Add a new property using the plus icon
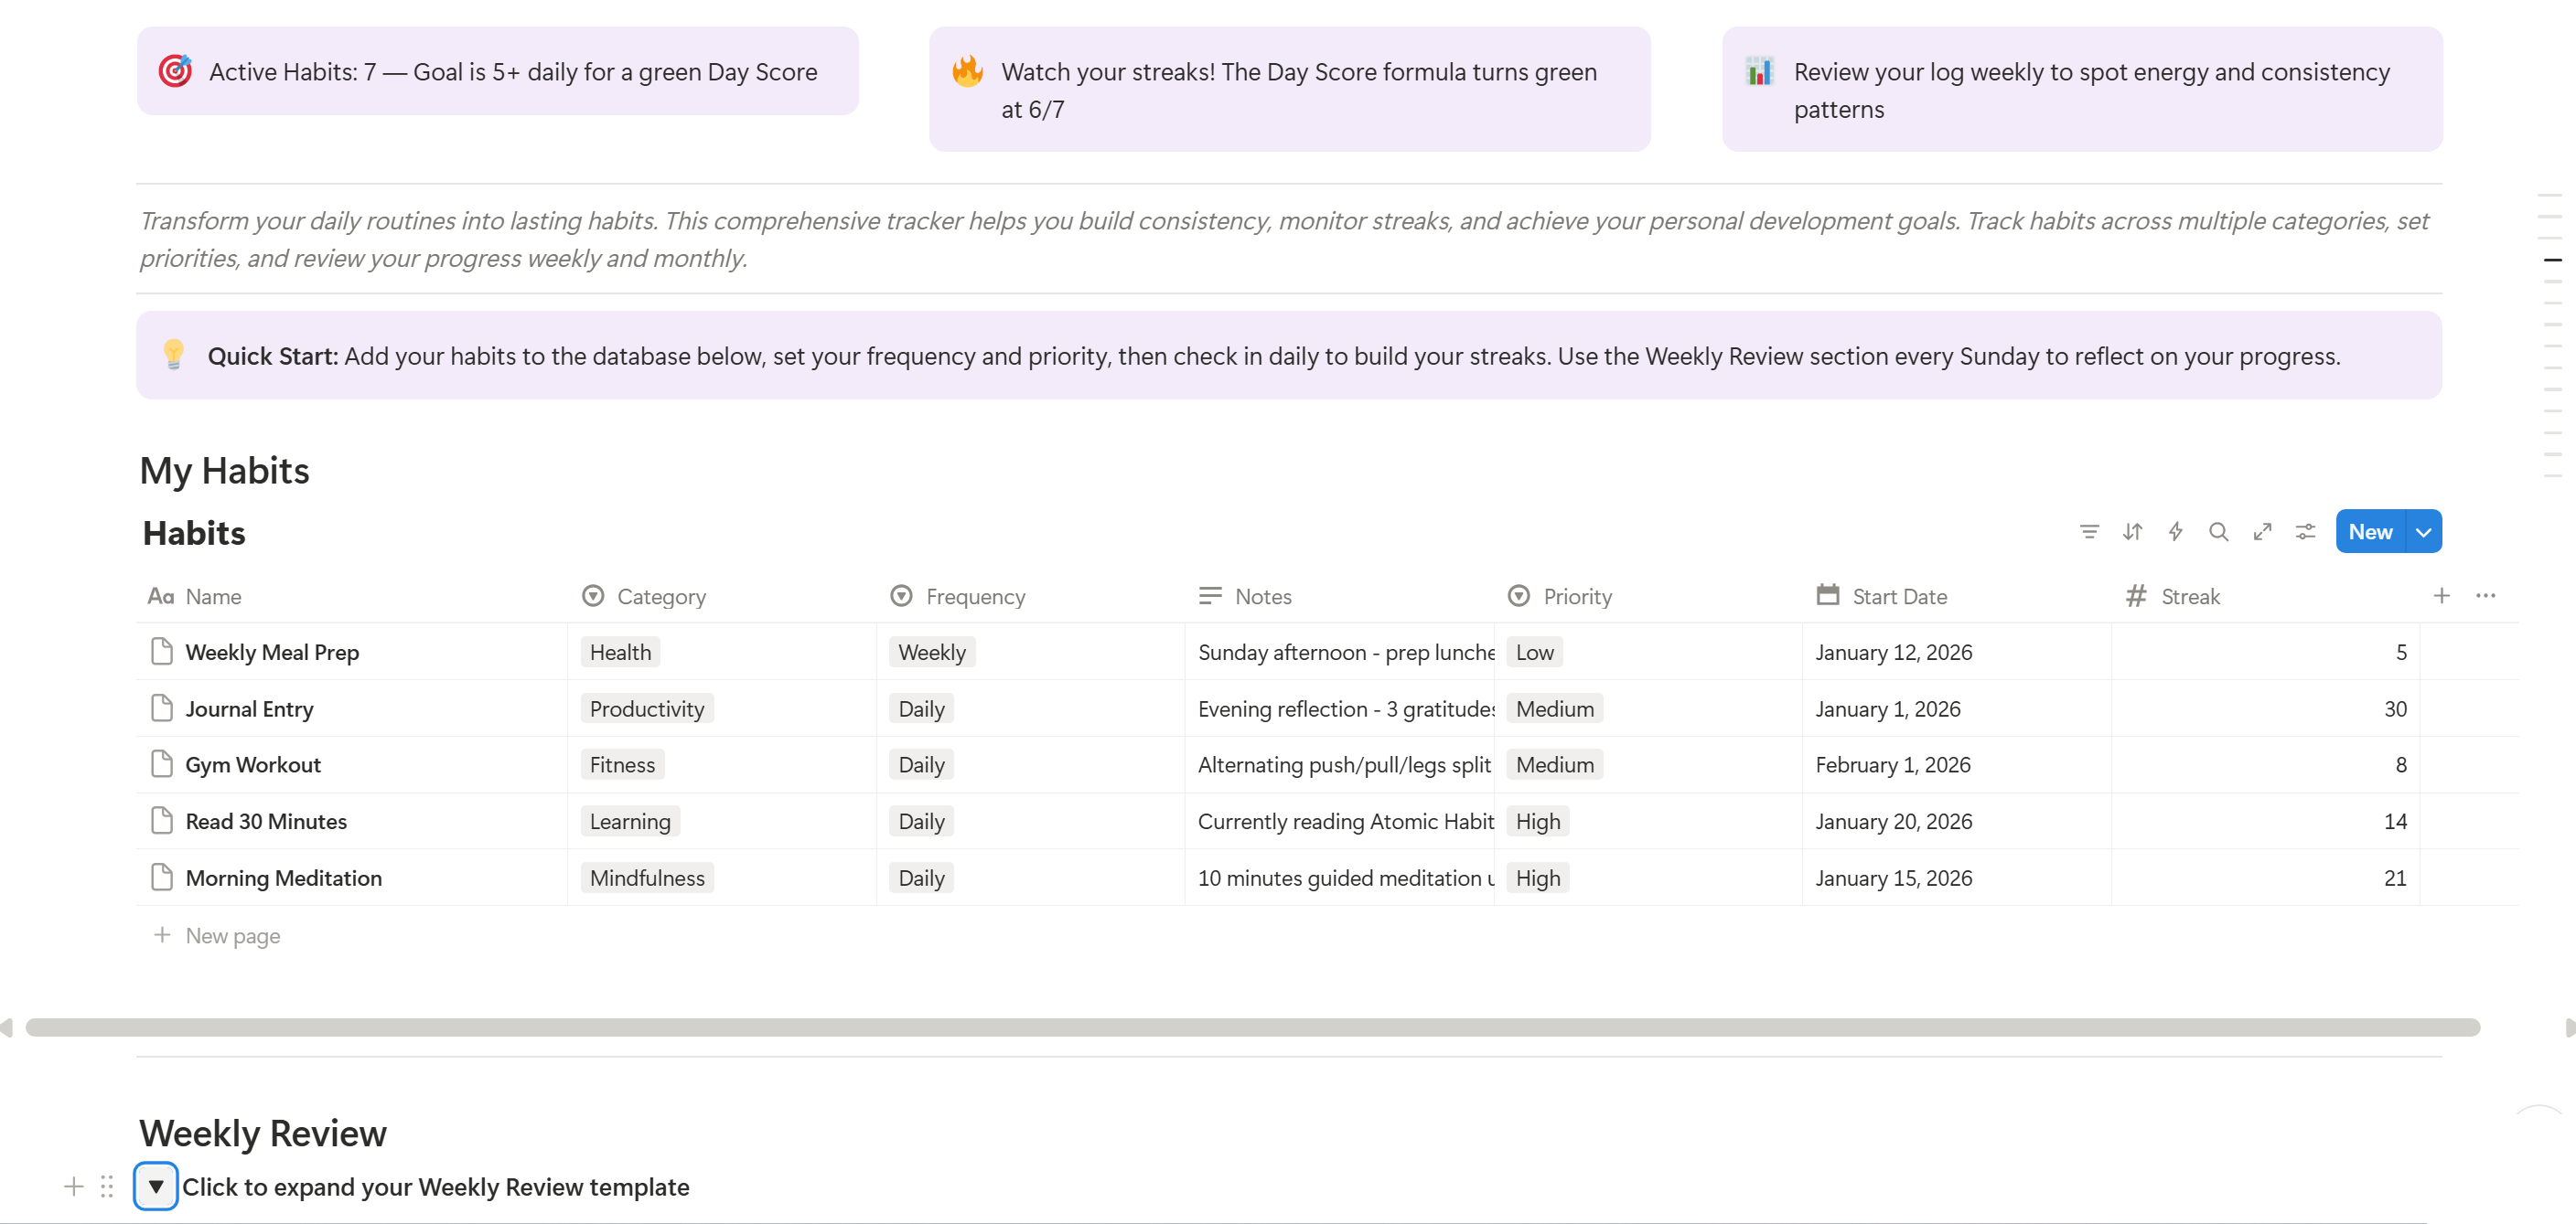 pyautogui.click(x=2442, y=595)
